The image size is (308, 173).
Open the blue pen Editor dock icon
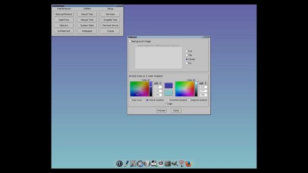[127, 163]
